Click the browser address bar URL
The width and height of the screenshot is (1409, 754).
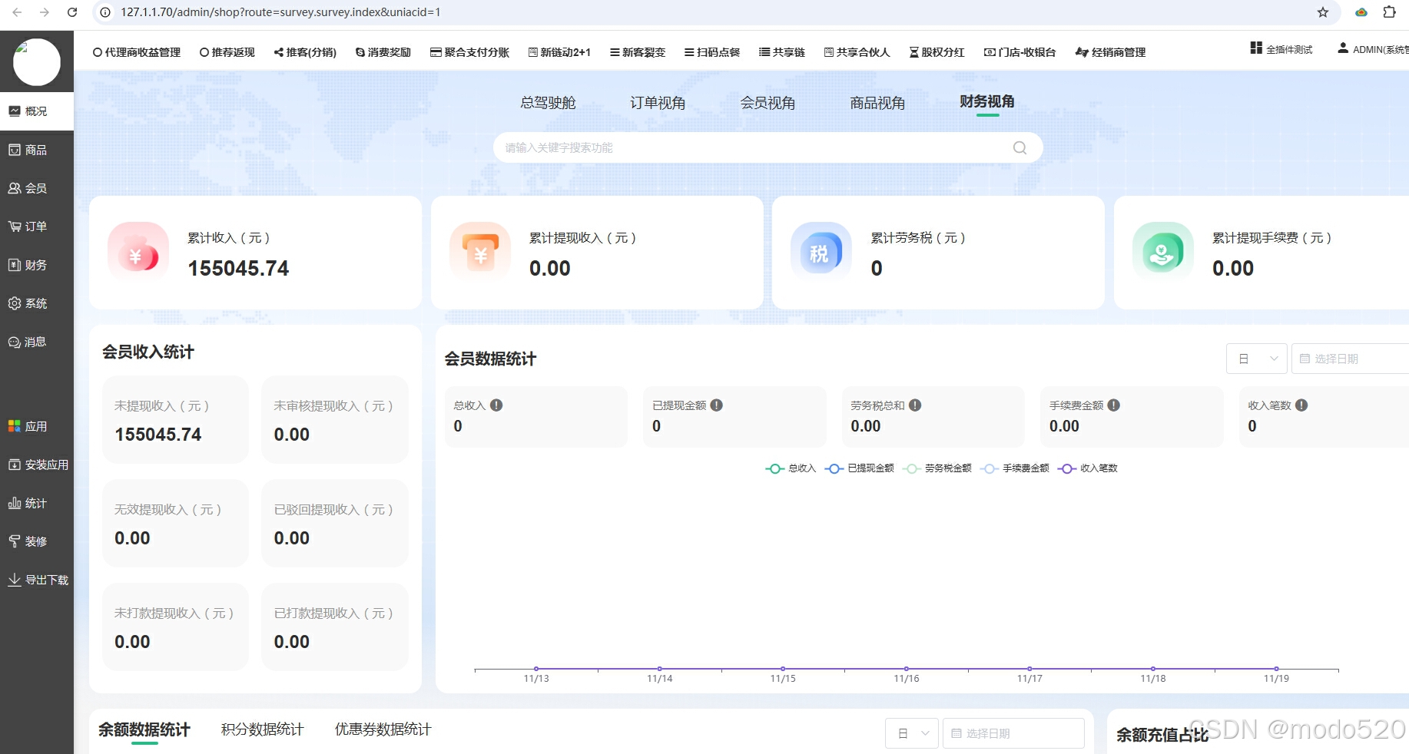click(280, 12)
